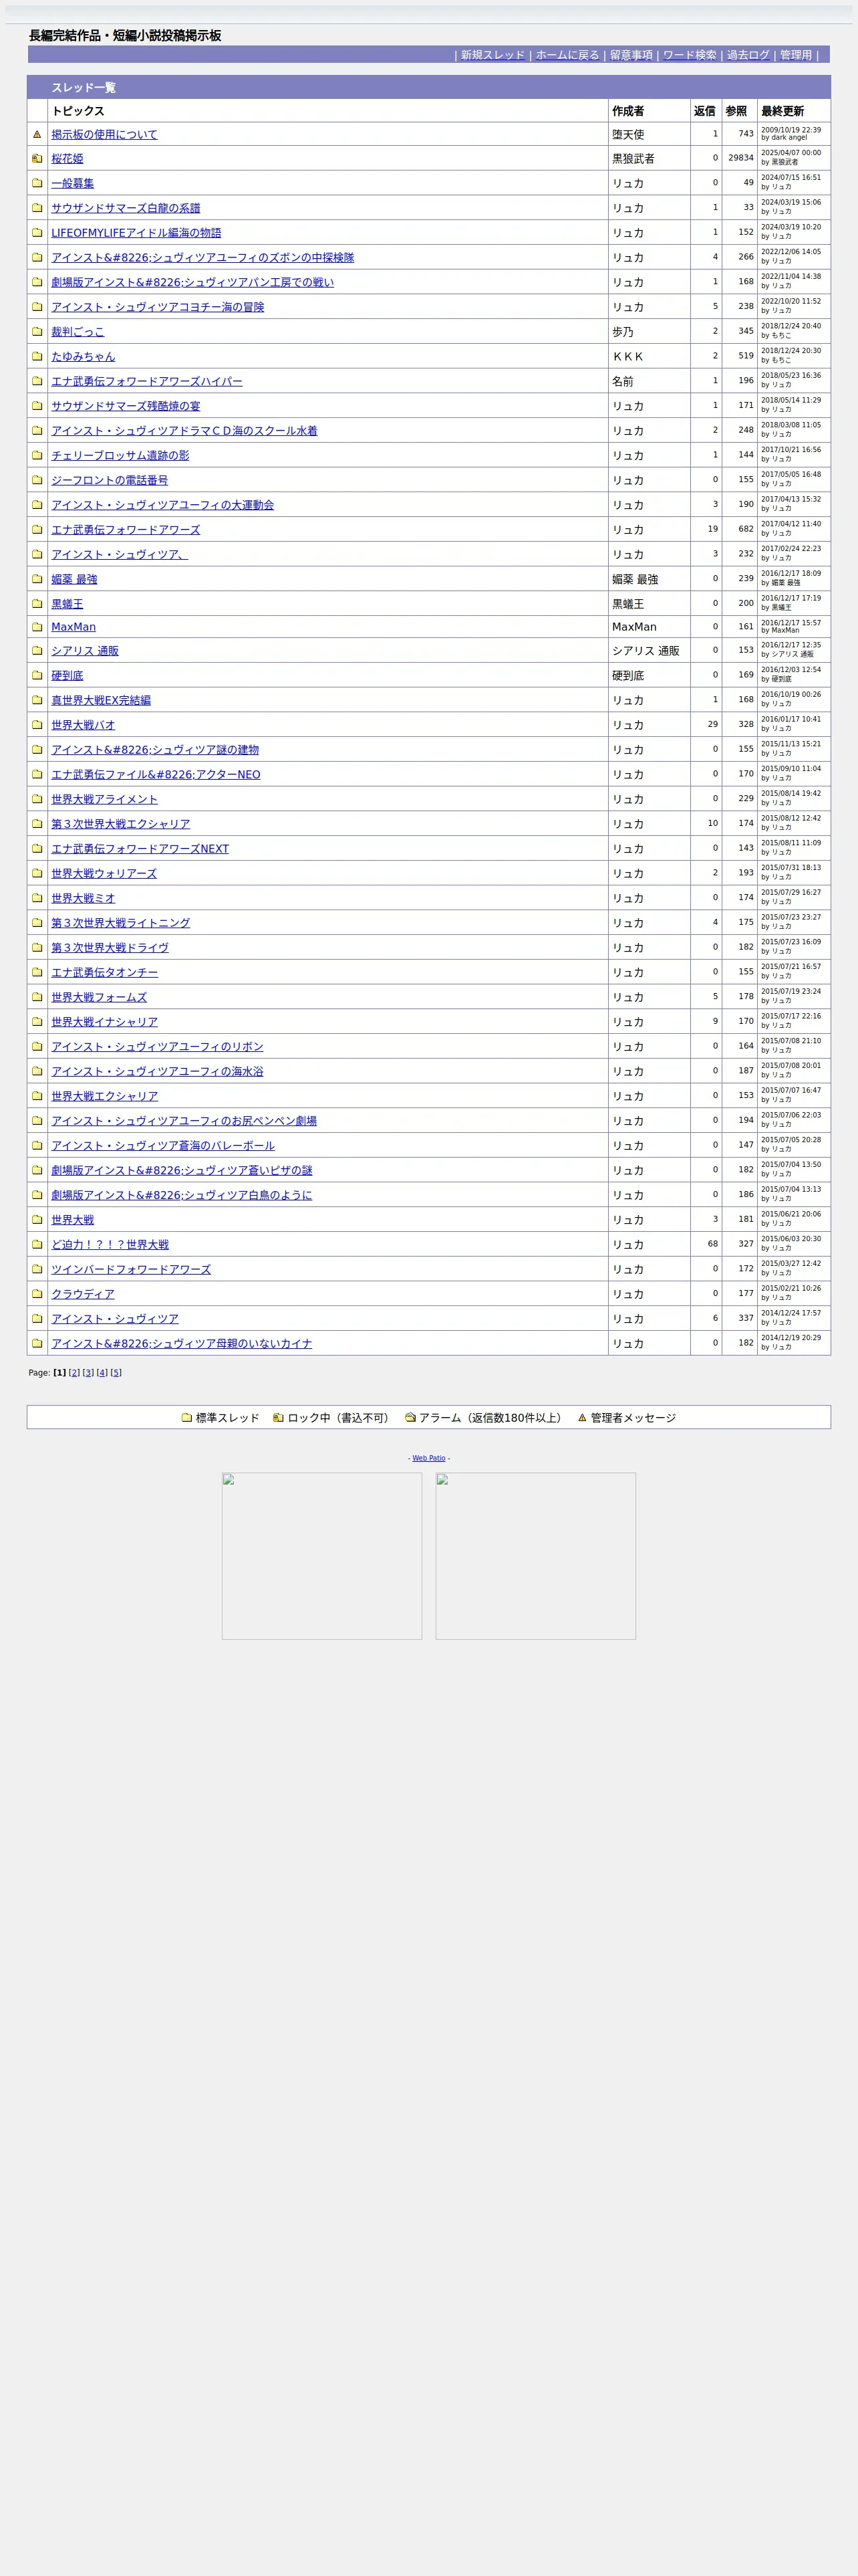Go to page 5 of threads
The image size is (858, 2576).
point(116,1373)
